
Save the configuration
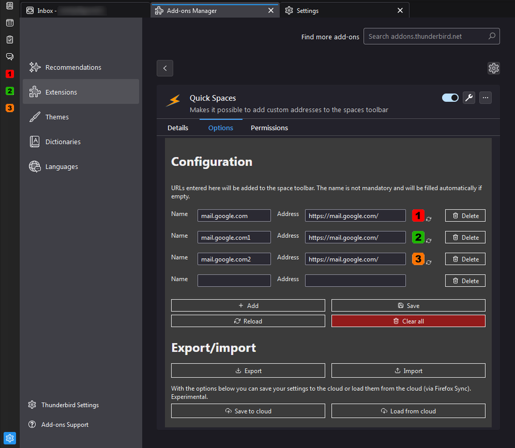409,305
